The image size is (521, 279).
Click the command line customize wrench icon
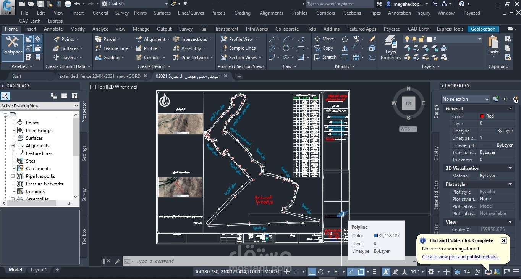117,261
